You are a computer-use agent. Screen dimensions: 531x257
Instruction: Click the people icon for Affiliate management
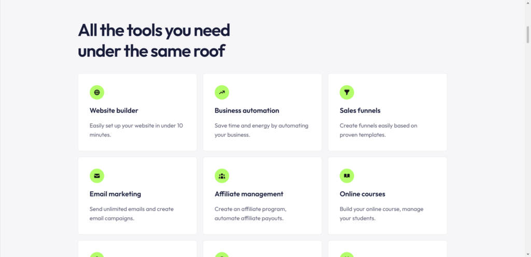click(x=222, y=176)
